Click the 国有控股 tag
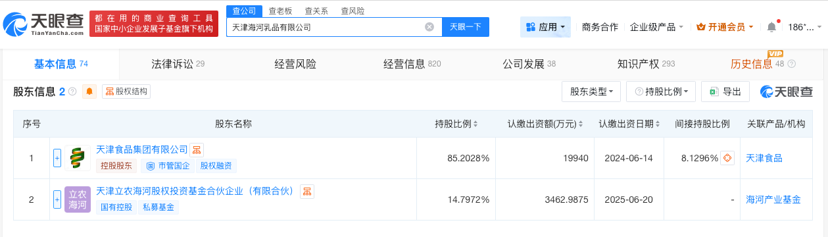Image resolution: width=828 pixels, height=237 pixels. [x=116, y=207]
